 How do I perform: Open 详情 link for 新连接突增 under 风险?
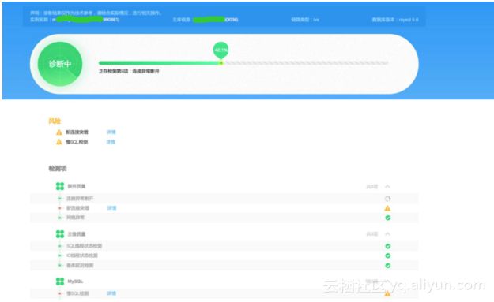pyautogui.click(x=111, y=132)
